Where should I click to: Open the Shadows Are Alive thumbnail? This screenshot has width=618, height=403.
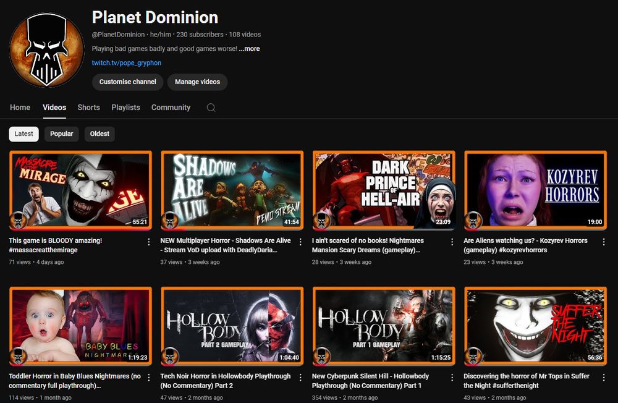click(x=232, y=190)
